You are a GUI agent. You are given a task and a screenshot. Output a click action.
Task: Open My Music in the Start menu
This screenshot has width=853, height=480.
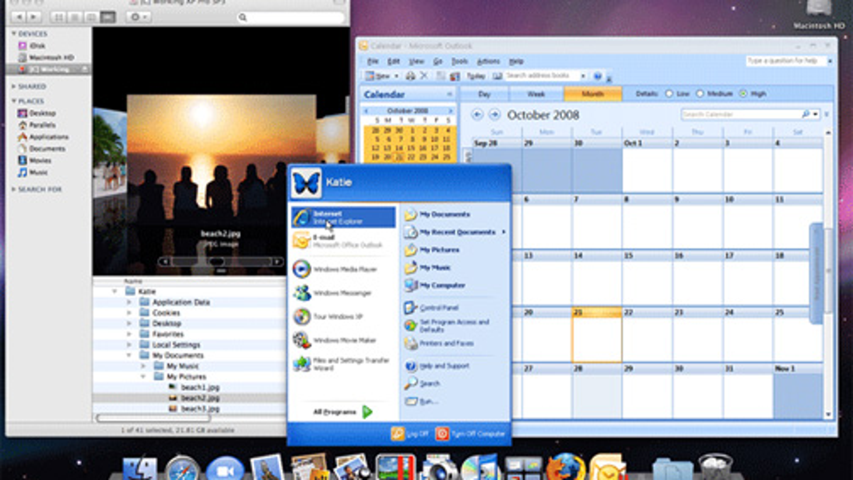pos(428,268)
